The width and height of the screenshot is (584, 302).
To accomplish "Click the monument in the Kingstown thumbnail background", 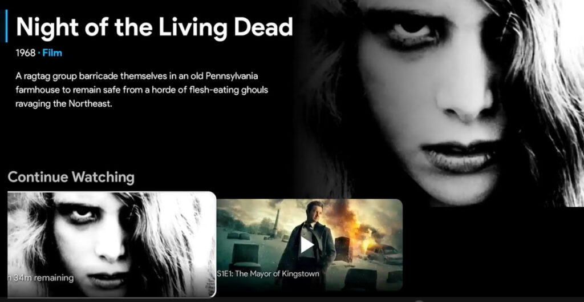I will pos(277,222).
